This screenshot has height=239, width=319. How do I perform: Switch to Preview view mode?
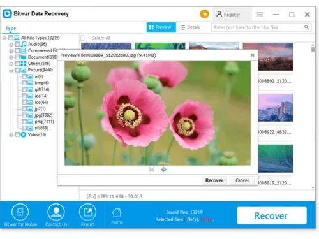(x=161, y=27)
